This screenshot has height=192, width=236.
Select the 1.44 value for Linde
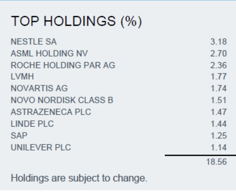219,124
